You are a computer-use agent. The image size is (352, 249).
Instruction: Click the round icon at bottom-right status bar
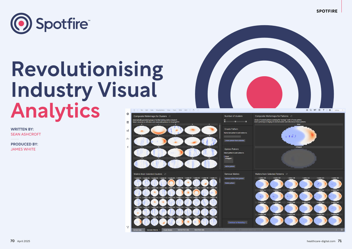coord(342,230)
